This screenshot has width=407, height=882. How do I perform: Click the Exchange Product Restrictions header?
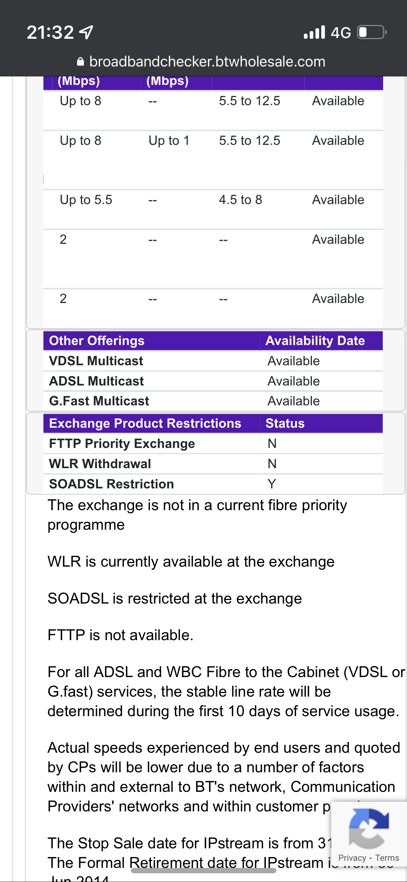point(145,423)
